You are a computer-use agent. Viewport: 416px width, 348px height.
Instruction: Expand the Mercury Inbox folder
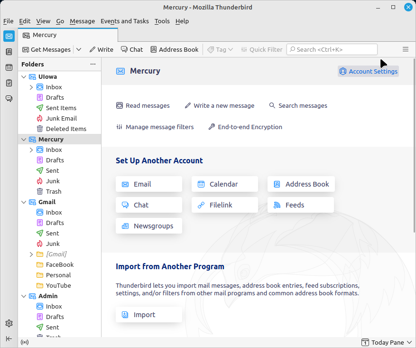[x=31, y=150]
